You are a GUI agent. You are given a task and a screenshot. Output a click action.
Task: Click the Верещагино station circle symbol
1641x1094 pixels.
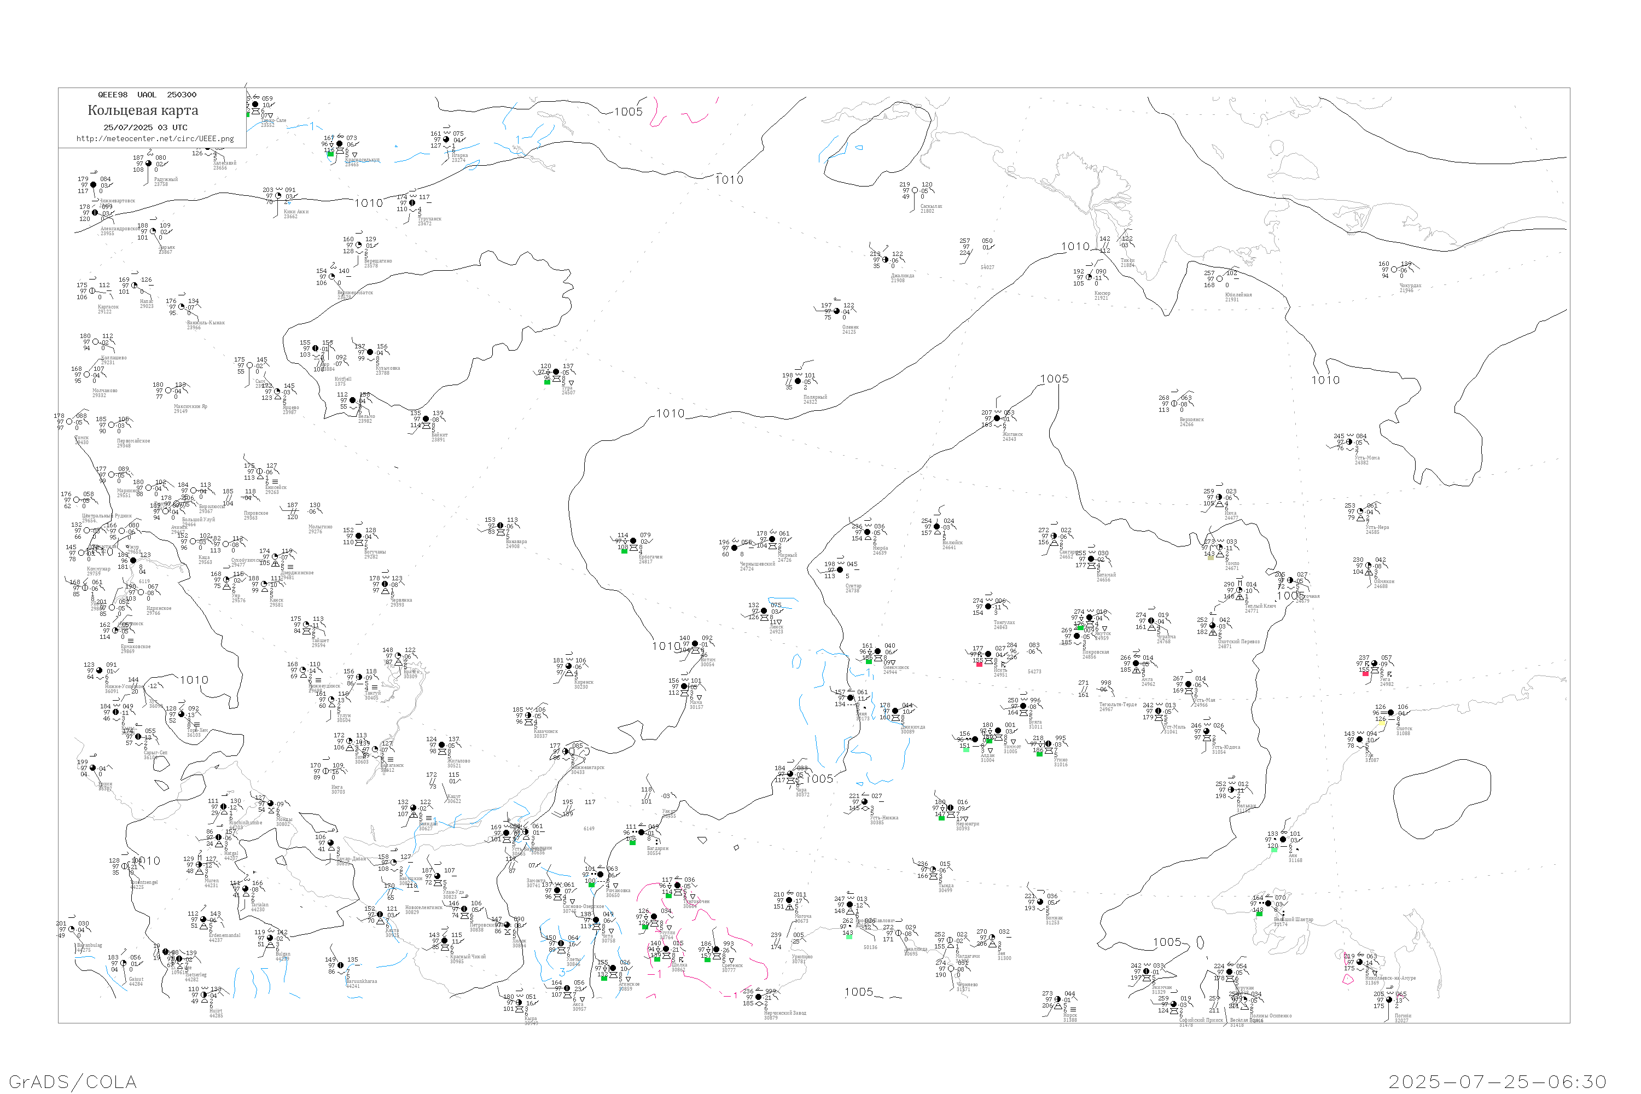[x=359, y=245]
